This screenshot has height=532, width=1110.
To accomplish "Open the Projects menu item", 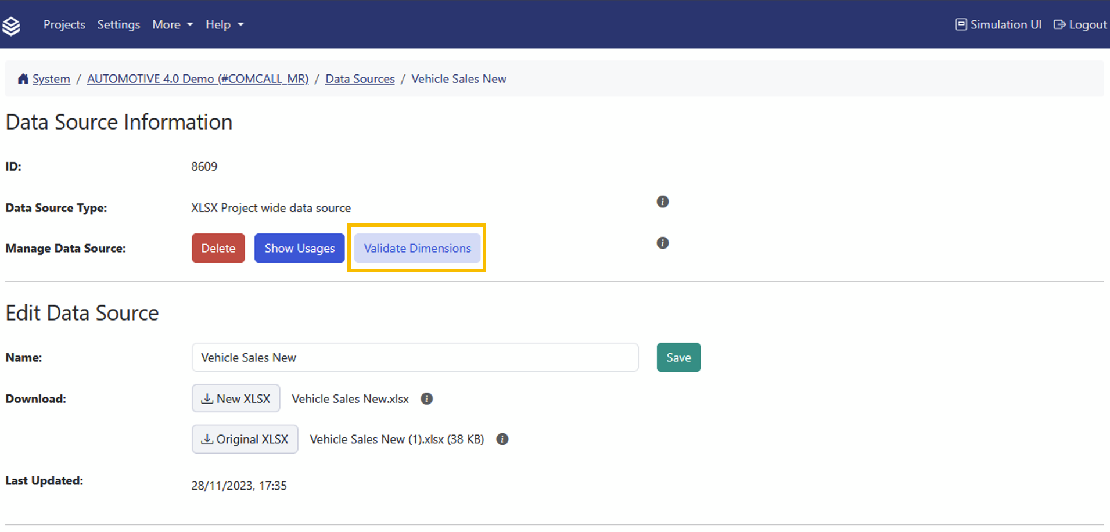I will click(64, 24).
